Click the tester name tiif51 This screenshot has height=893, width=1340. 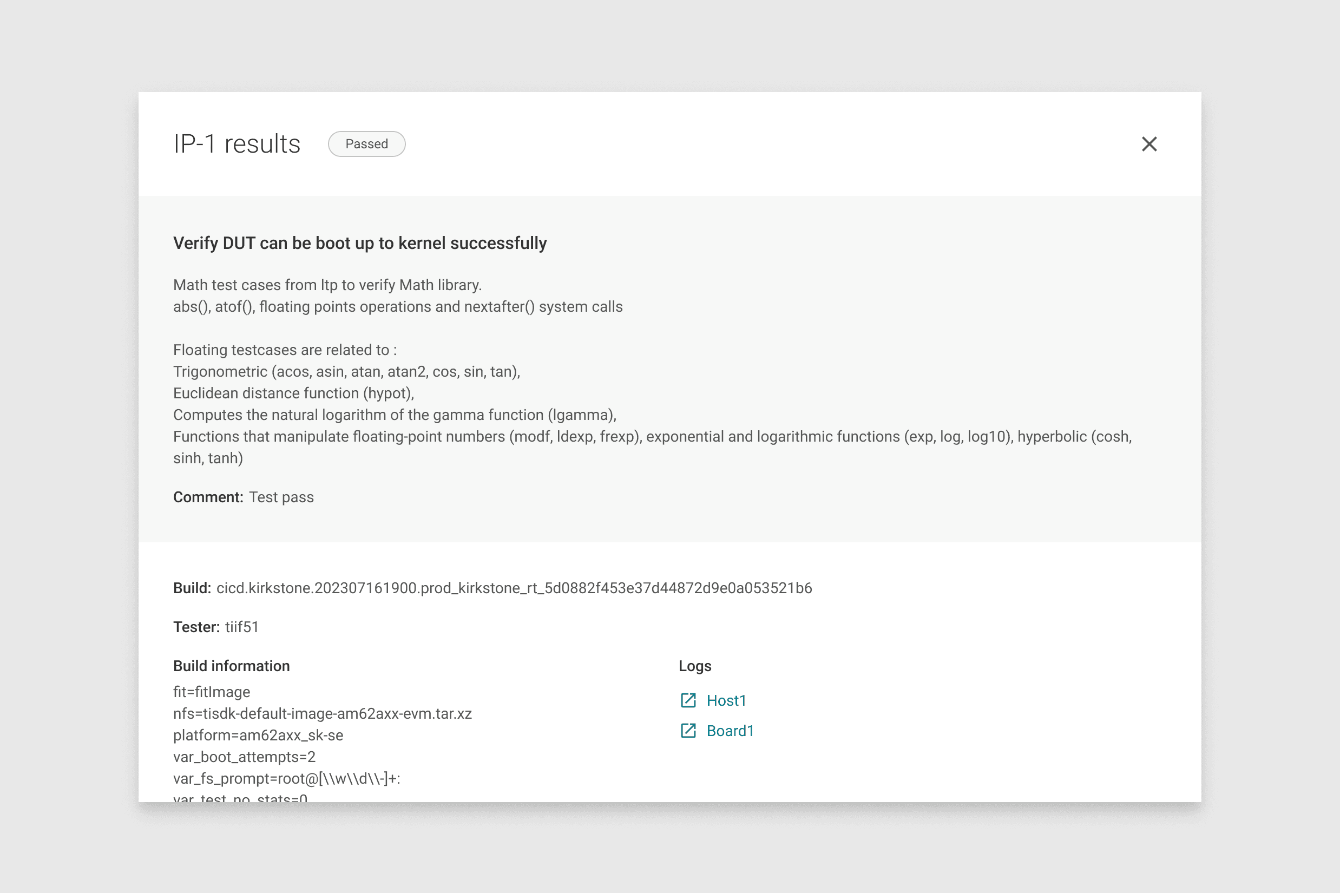pos(241,627)
